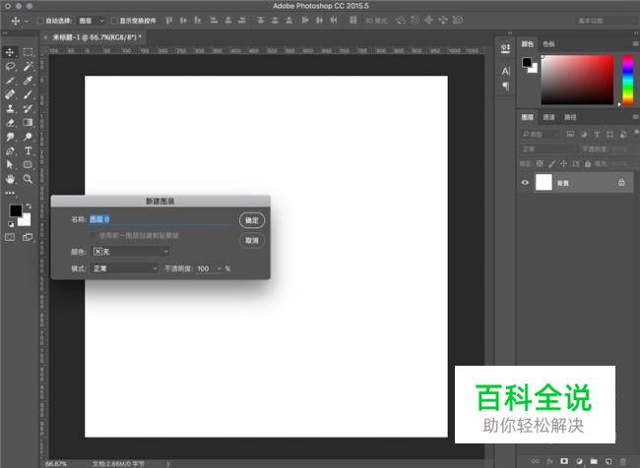The width and height of the screenshot is (640, 468).
Task: Select the Lasso tool
Action: [x=10, y=66]
